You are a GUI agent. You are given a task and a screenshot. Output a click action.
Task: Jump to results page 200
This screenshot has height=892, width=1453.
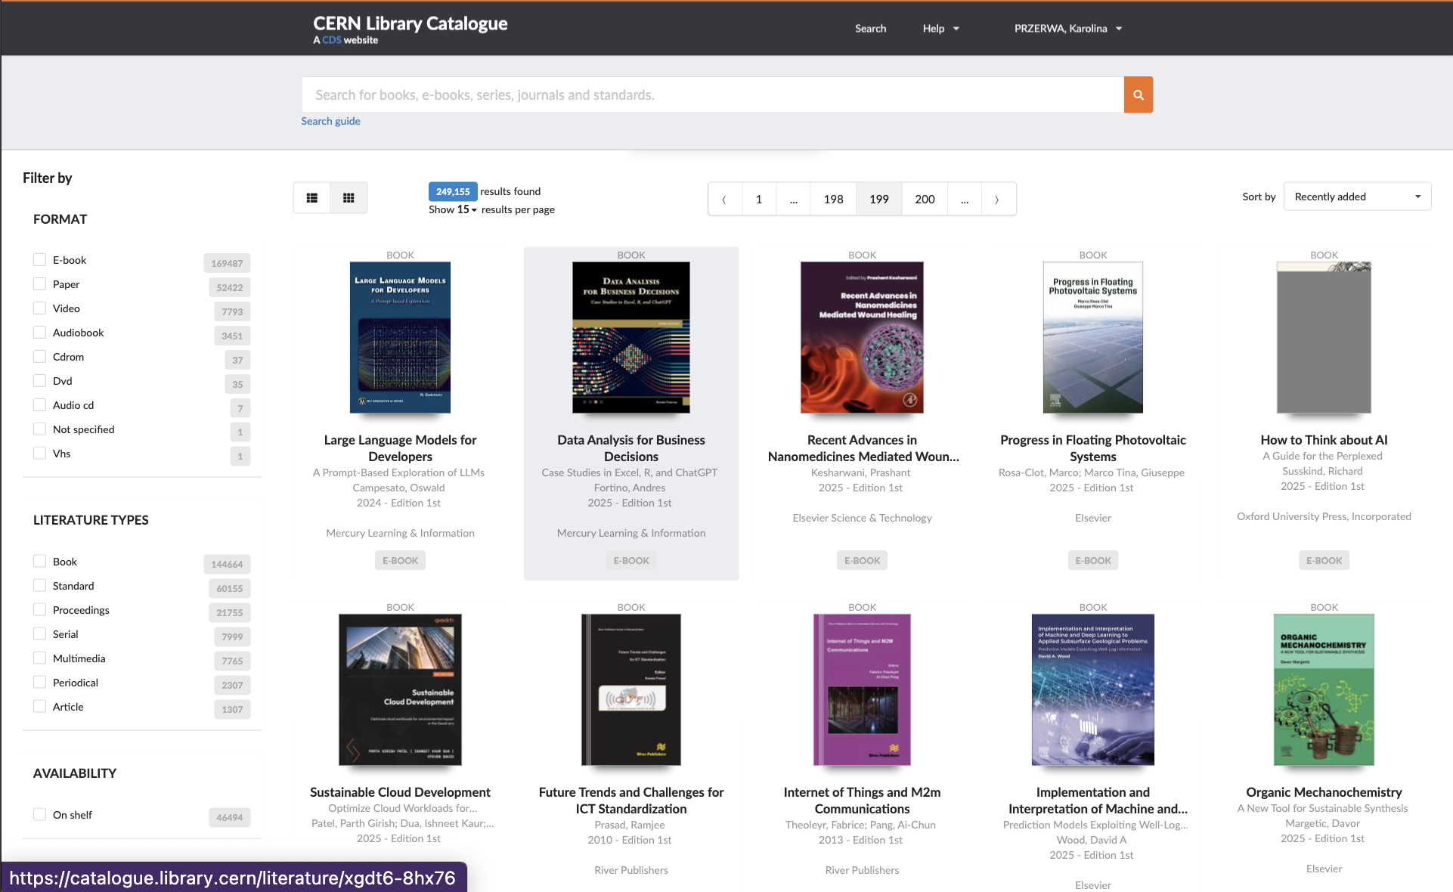[924, 200]
